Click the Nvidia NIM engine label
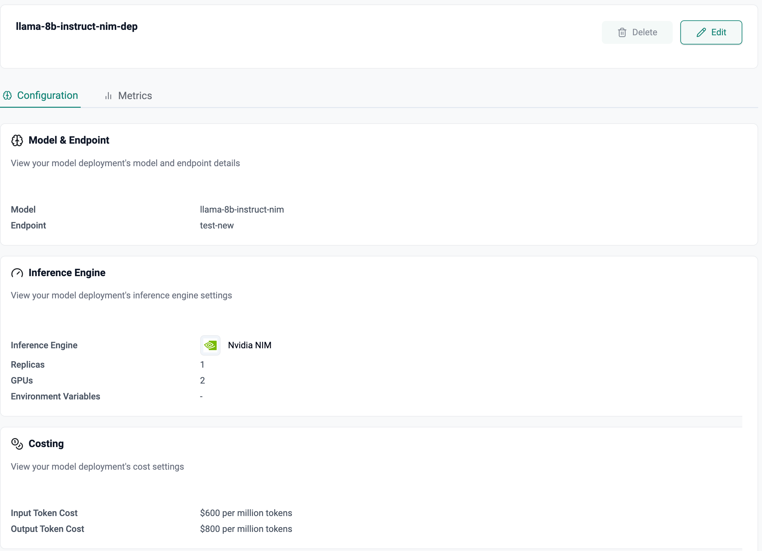The height and width of the screenshot is (551, 762). (250, 345)
